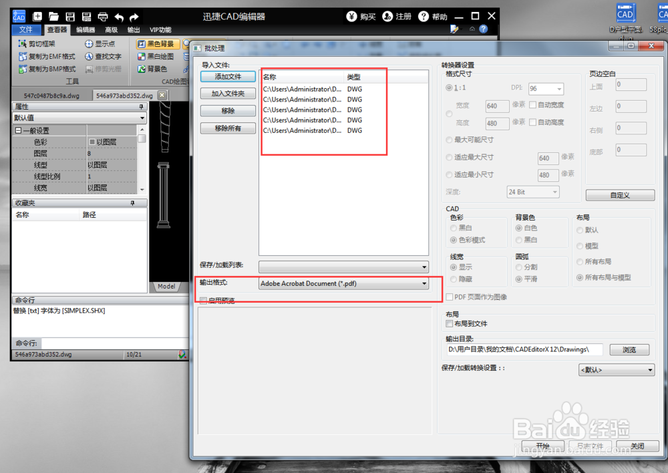
Task: Click the CAD app logo icon
Action: (x=19, y=17)
